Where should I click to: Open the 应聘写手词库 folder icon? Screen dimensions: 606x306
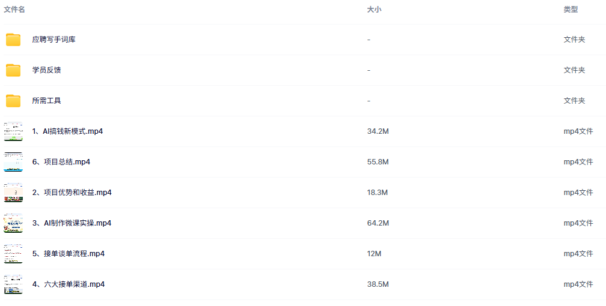pos(13,40)
